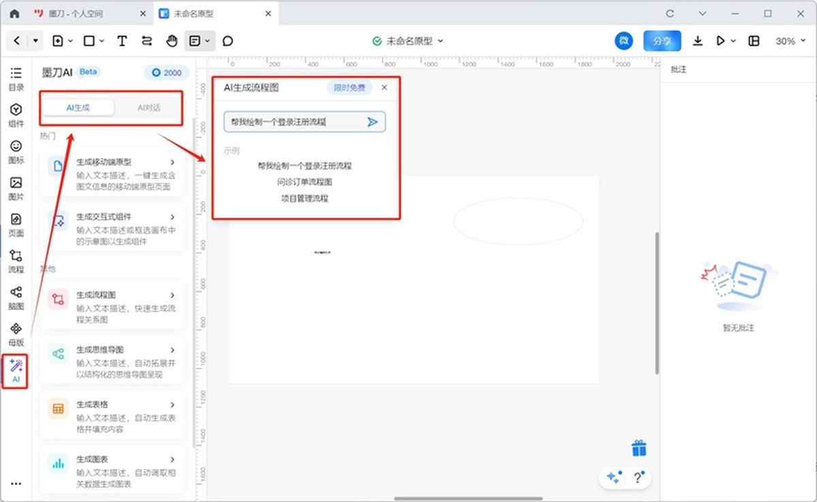The image size is (817, 502).
Task: Select the note annotation tool
Action: pyautogui.click(x=195, y=41)
